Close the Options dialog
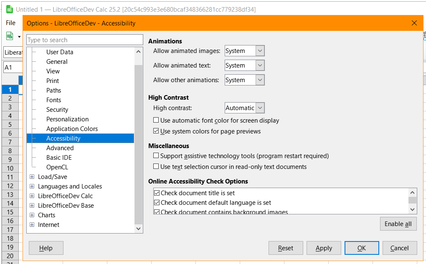The image size is (426, 264). coord(414,23)
